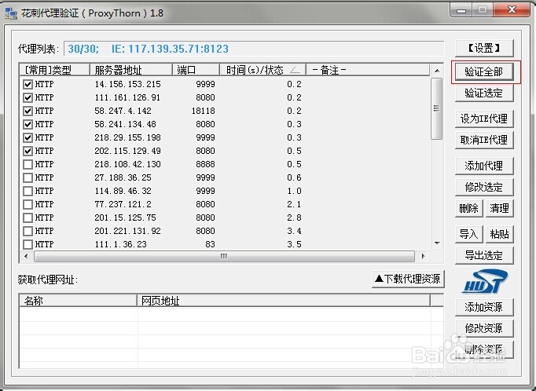Image resolution: width=536 pixels, height=391 pixels.
Task: Check the proxy 114.89.46.32 checkbox
Action: (x=28, y=191)
